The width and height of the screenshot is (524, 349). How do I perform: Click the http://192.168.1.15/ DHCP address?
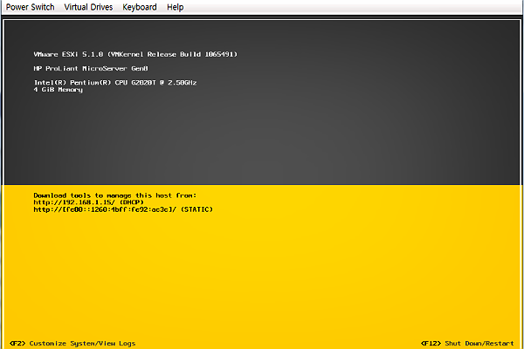[x=88, y=202]
